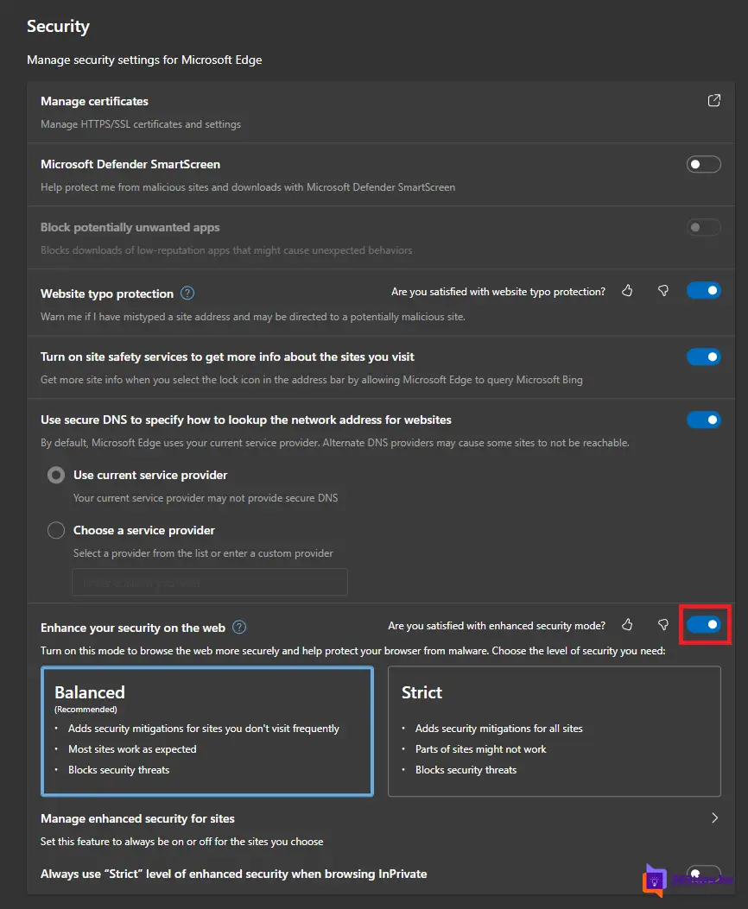Click the app icon at bottom right

pyautogui.click(x=656, y=880)
